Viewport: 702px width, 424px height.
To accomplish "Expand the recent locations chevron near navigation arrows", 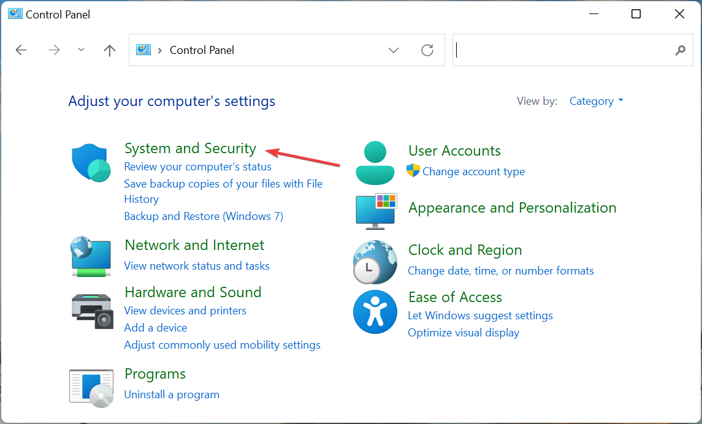I will 81,50.
